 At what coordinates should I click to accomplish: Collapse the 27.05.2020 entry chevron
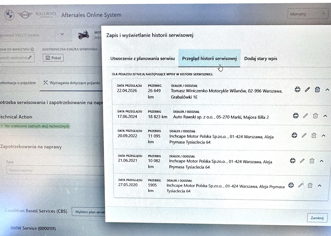click(x=320, y=186)
